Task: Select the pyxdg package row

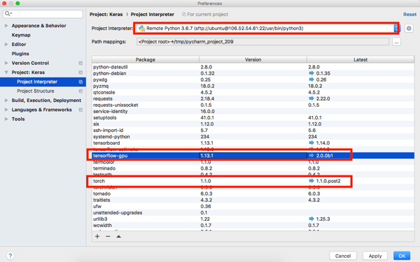Action: (253, 80)
